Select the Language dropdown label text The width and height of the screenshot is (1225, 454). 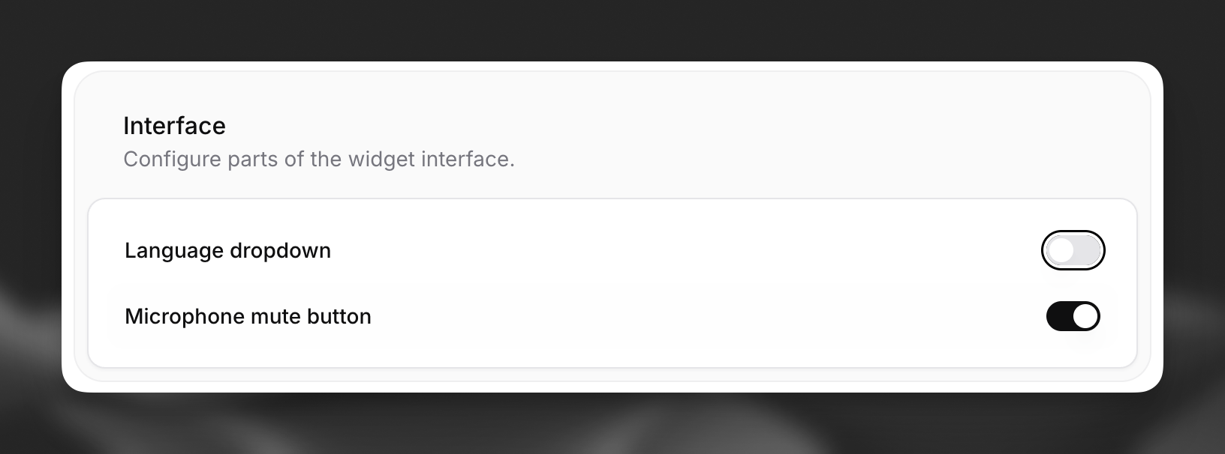point(228,250)
